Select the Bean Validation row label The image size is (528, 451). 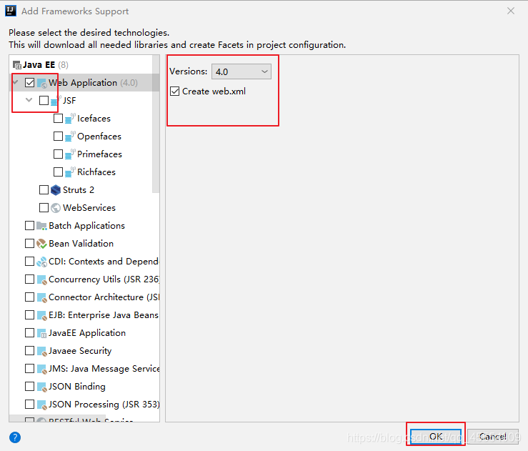81,243
